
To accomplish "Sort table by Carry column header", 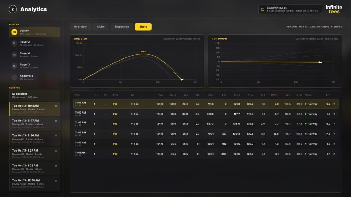I will click(237, 95).
